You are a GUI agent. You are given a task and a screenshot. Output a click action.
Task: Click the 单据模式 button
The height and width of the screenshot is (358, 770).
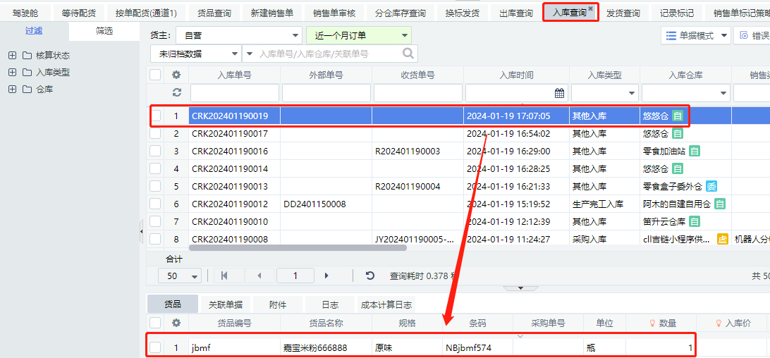click(x=695, y=35)
